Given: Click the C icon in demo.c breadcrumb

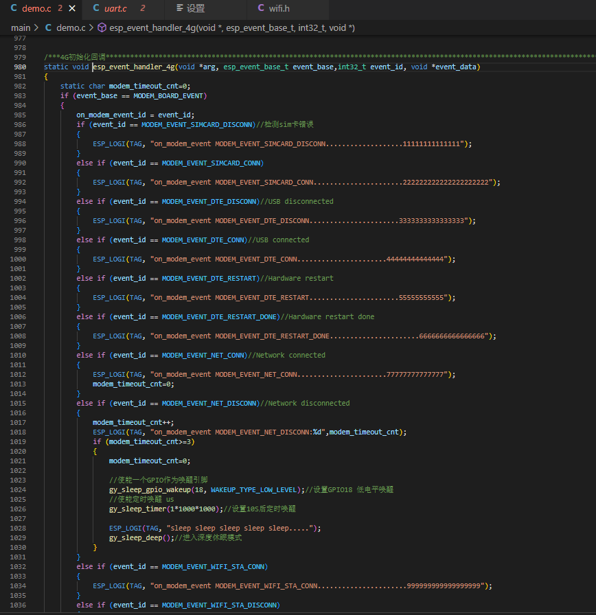Looking at the screenshot, I should [48, 28].
